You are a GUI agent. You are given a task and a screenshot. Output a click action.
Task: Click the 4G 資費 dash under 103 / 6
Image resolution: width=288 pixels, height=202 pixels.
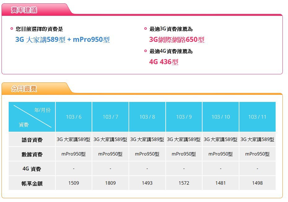pyautogui.click(x=74, y=169)
